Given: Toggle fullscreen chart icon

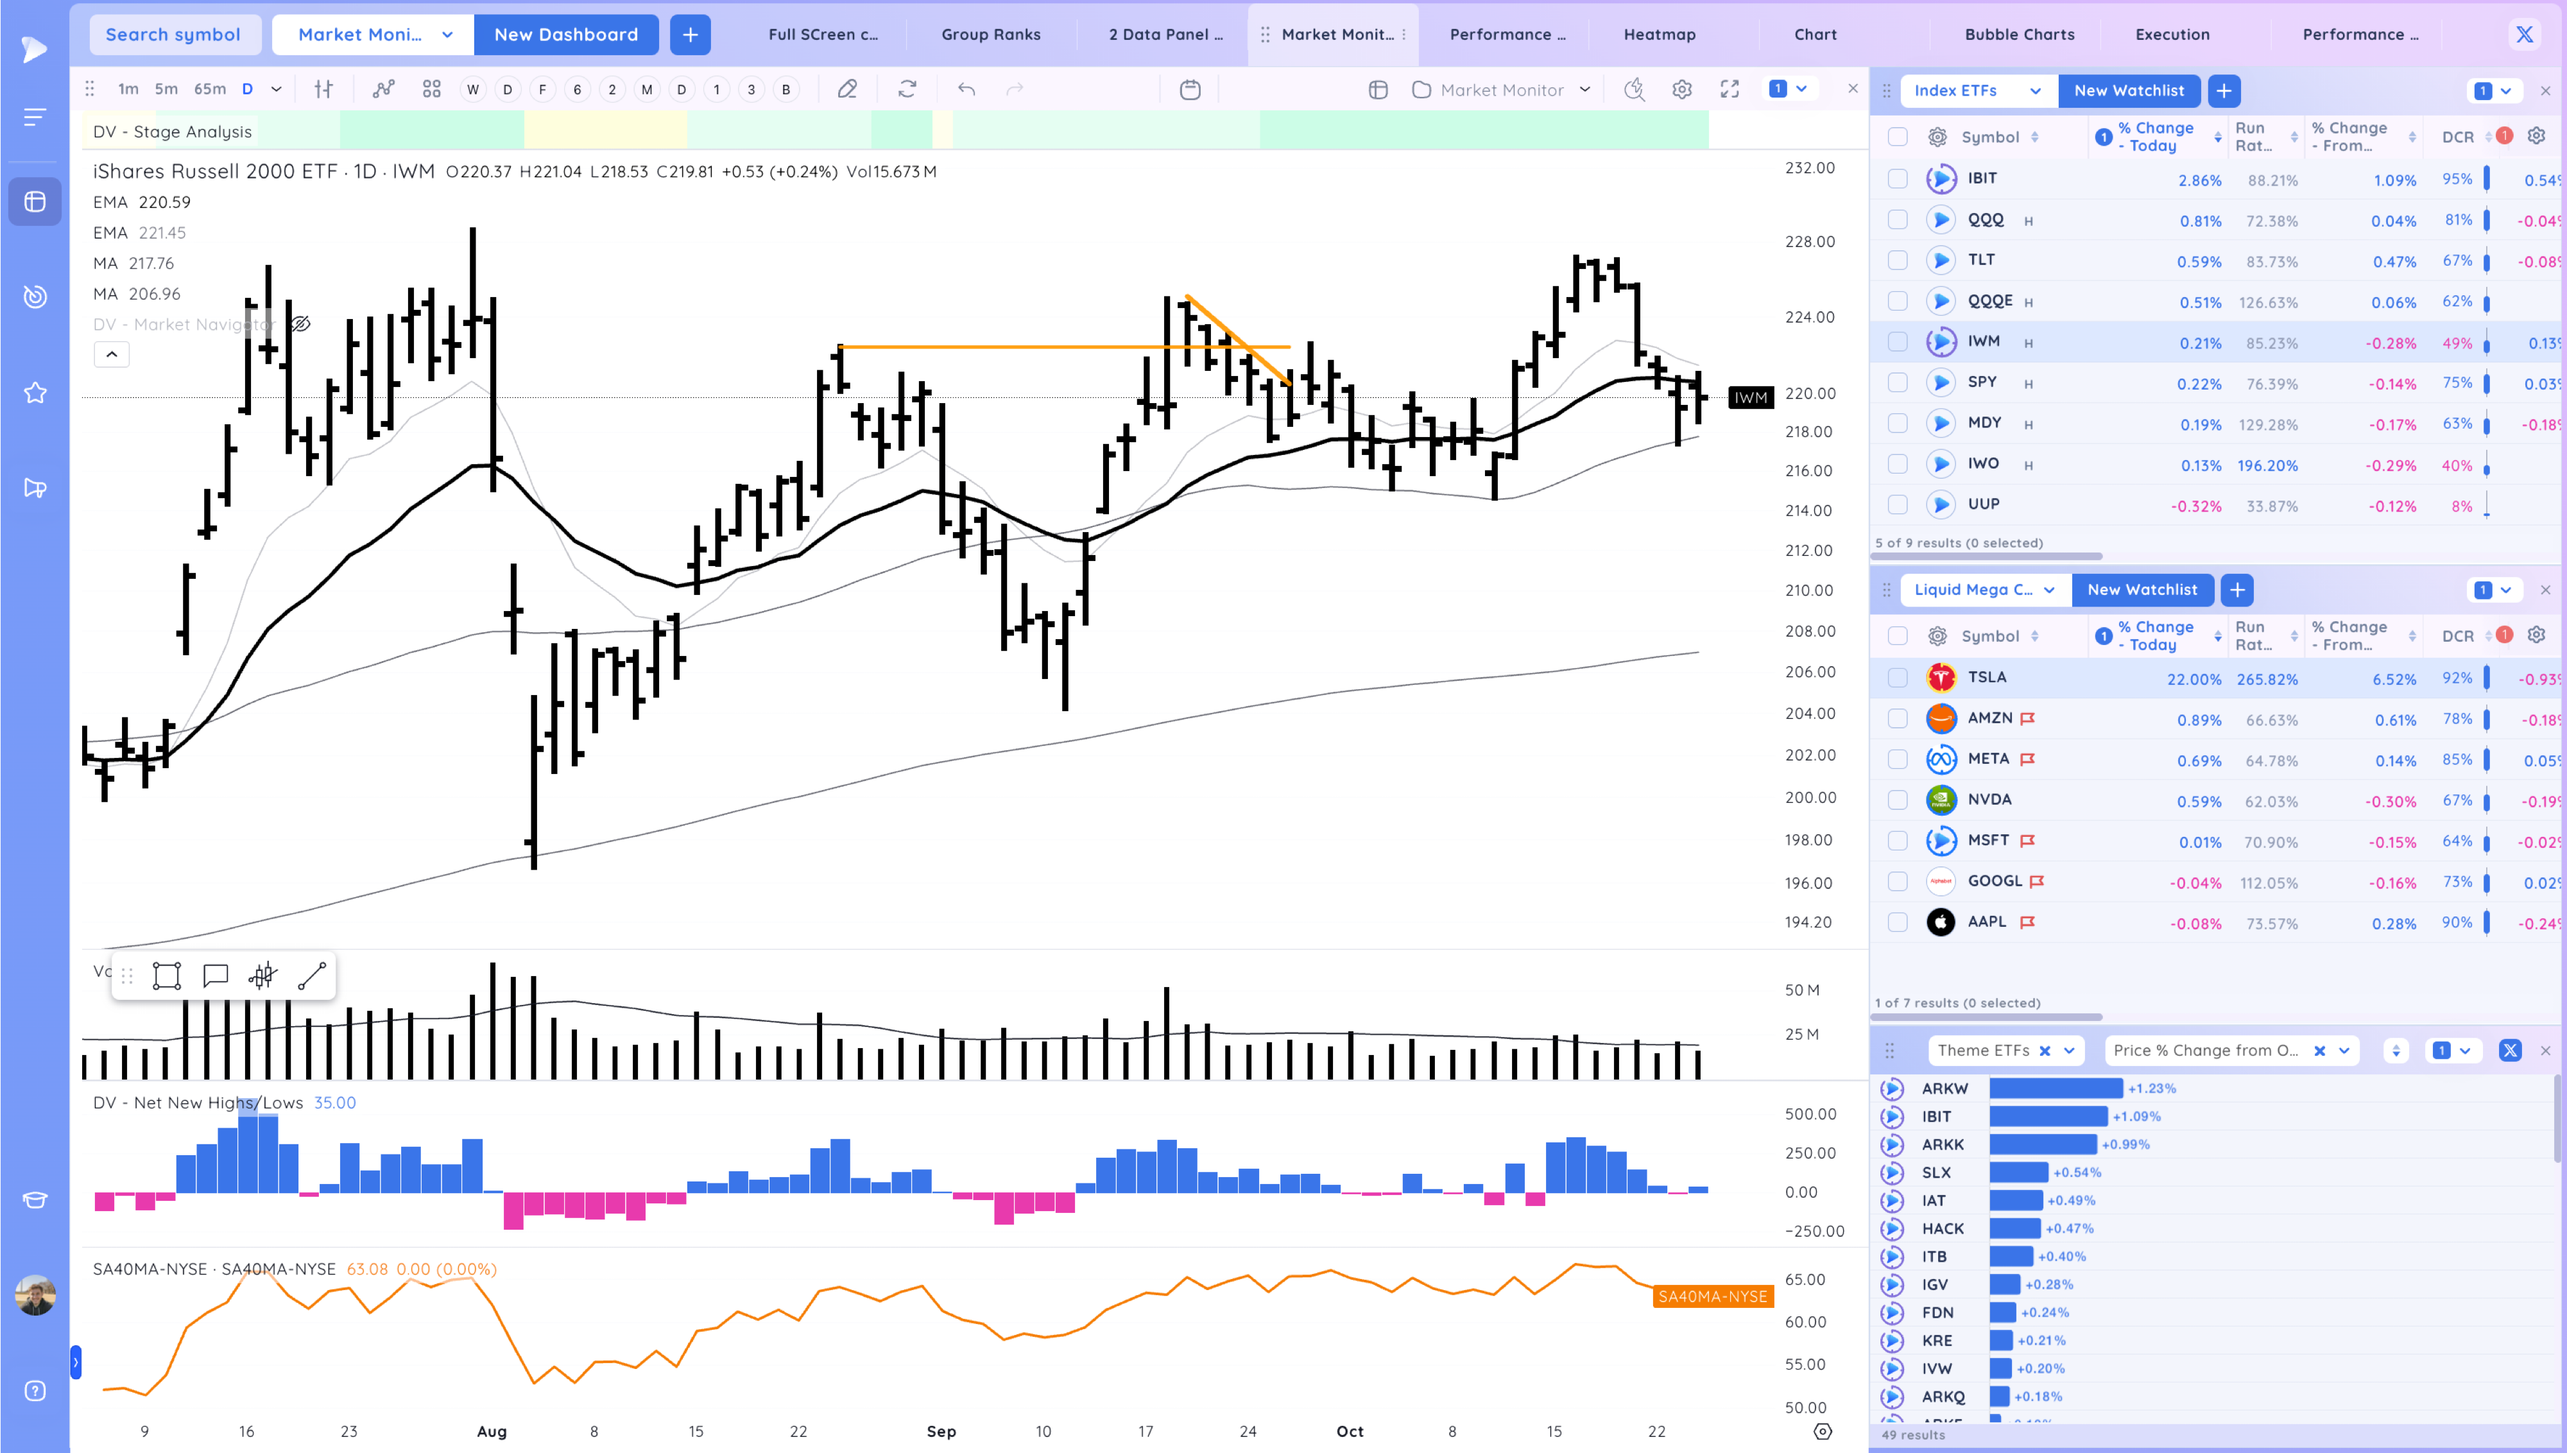Looking at the screenshot, I should [1730, 90].
